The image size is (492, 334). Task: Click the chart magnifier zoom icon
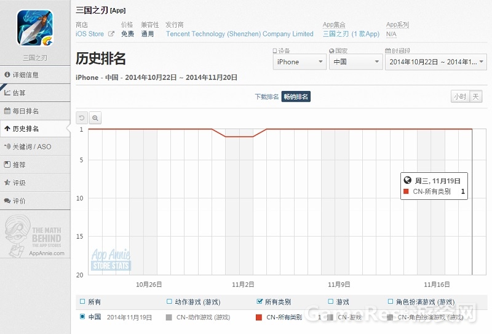pos(95,118)
